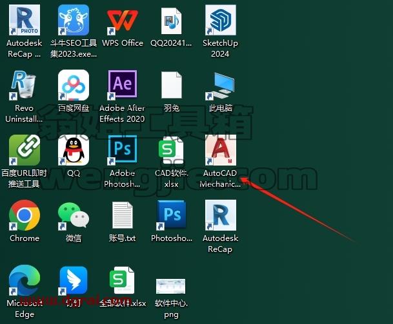Select the 斗牛SEO工具集2023 shortcut
This screenshot has width=393, height=324.
74,20
